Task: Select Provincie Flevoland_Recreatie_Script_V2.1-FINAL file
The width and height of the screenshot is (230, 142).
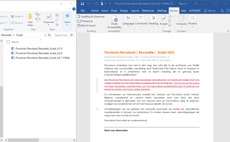Action: click(x=41, y=58)
